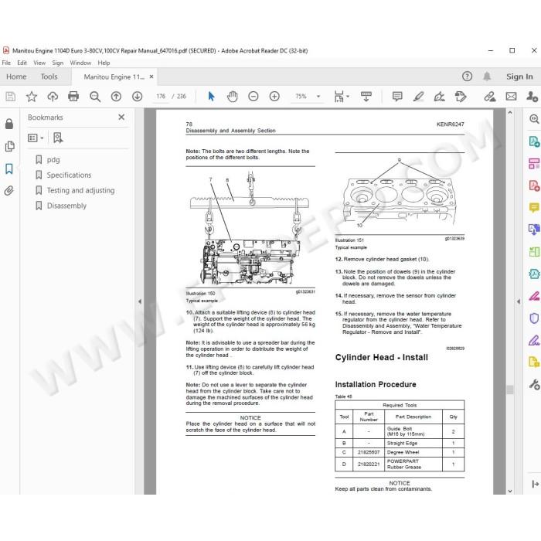Open the Export PDF tool icon
The image size is (541, 541).
coord(534,141)
